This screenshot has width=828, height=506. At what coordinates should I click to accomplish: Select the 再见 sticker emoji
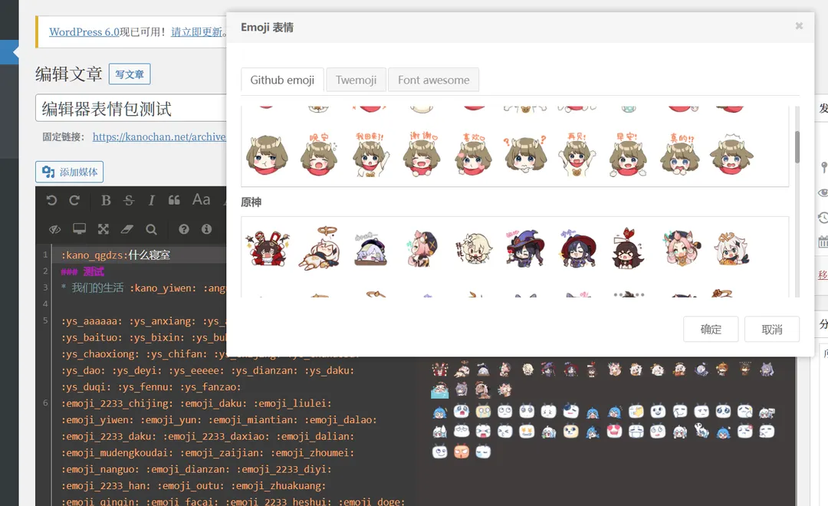coord(577,154)
